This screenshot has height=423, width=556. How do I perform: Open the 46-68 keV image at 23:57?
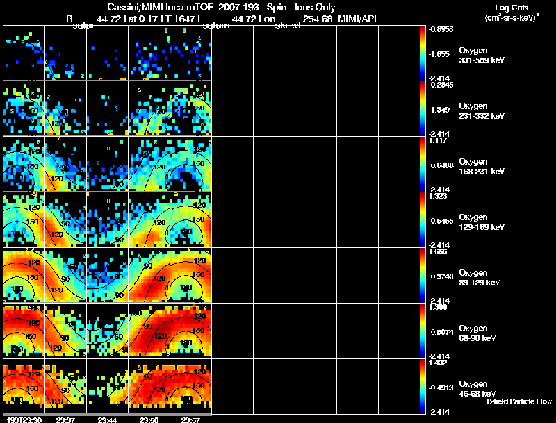[x=190, y=386]
